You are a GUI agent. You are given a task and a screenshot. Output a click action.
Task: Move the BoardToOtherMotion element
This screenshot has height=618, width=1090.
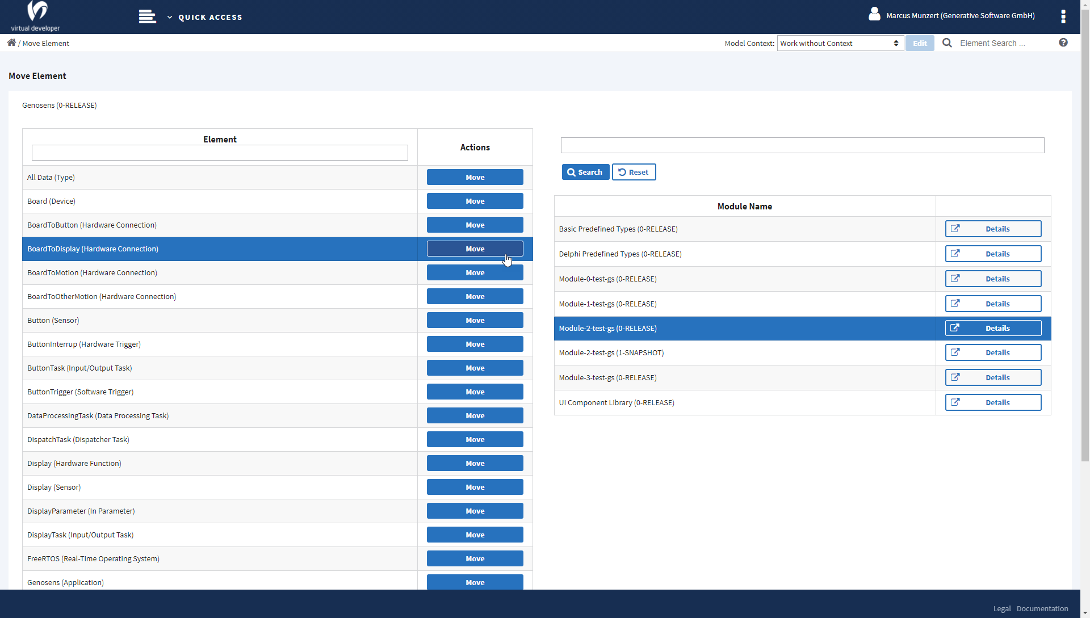pyautogui.click(x=475, y=296)
